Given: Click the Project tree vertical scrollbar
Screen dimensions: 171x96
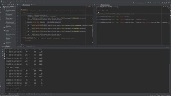Looking at the screenshot, I should pyautogui.click(x=16, y=16).
